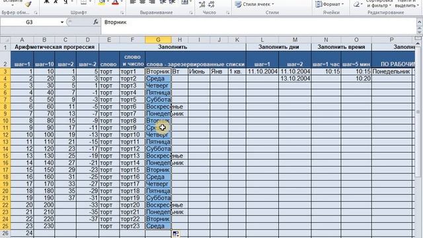Click header Заполнить дни

click(279, 47)
